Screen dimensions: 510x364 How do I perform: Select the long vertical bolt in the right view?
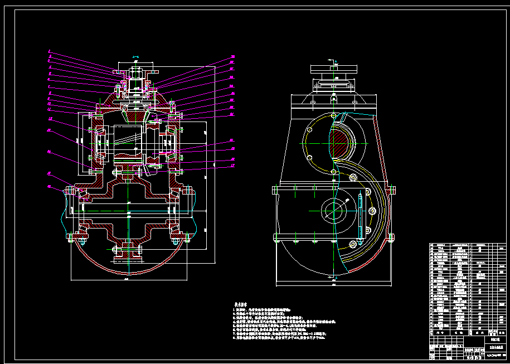(x=360, y=218)
